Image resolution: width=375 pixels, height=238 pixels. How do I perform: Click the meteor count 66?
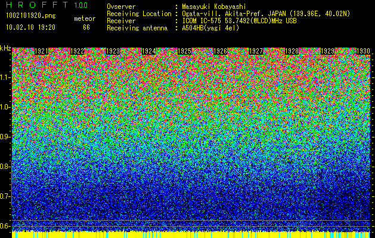(86, 27)
